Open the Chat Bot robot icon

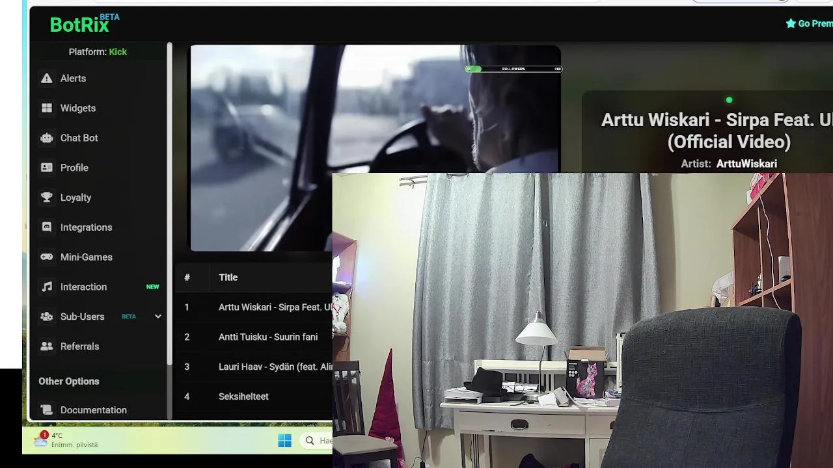47,138
